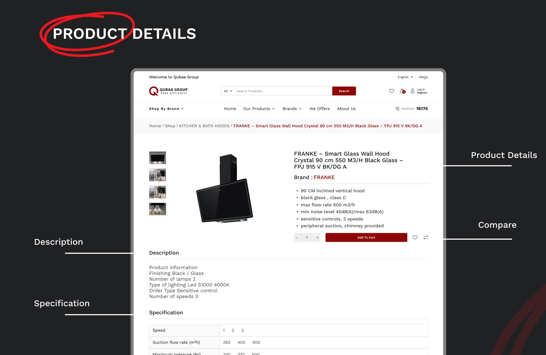Image resolution: width=546 pixels, height=355 pixels.
Task: Decrease quantity with minus button
Action: [297, 238]
